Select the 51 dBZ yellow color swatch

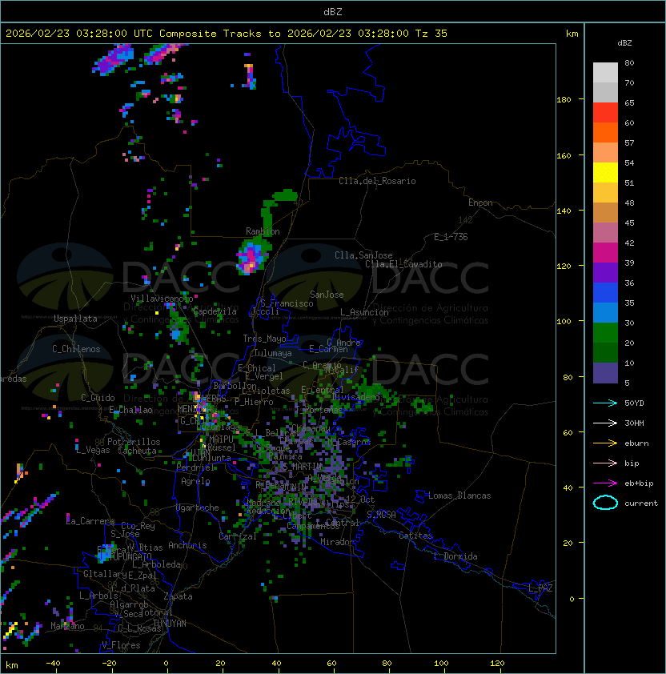click(x=605, y=173)
